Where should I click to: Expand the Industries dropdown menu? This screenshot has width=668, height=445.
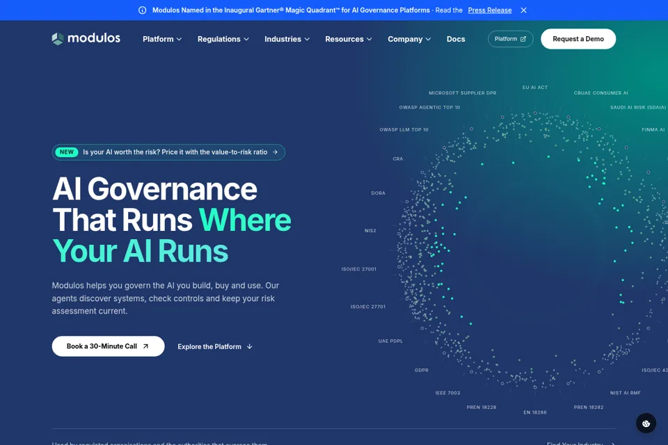tap(287, 39)
